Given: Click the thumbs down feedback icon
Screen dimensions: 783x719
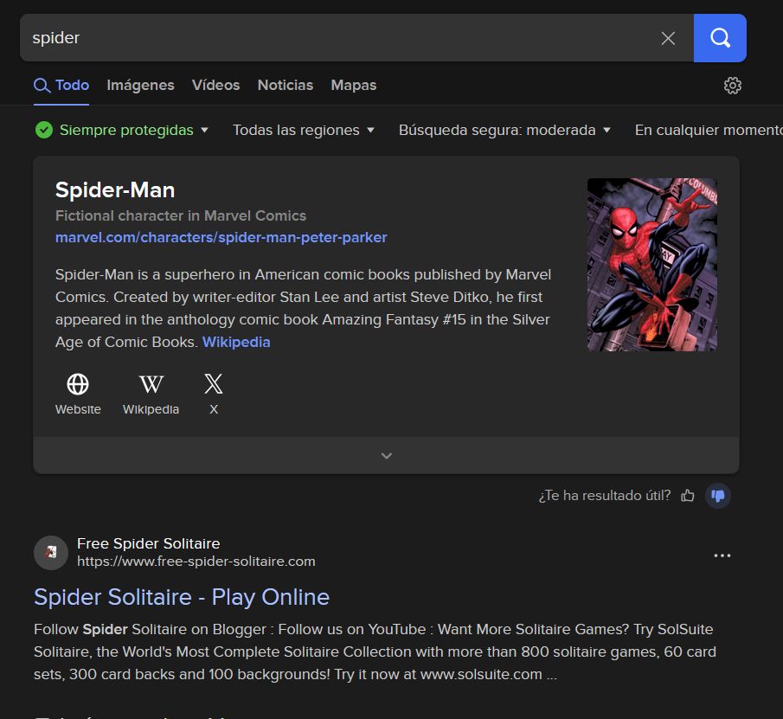Looking at the screenshot, I should [x=718, y=495].
